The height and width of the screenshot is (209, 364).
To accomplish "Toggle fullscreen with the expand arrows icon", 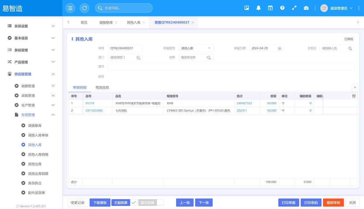I will (294, 8).
